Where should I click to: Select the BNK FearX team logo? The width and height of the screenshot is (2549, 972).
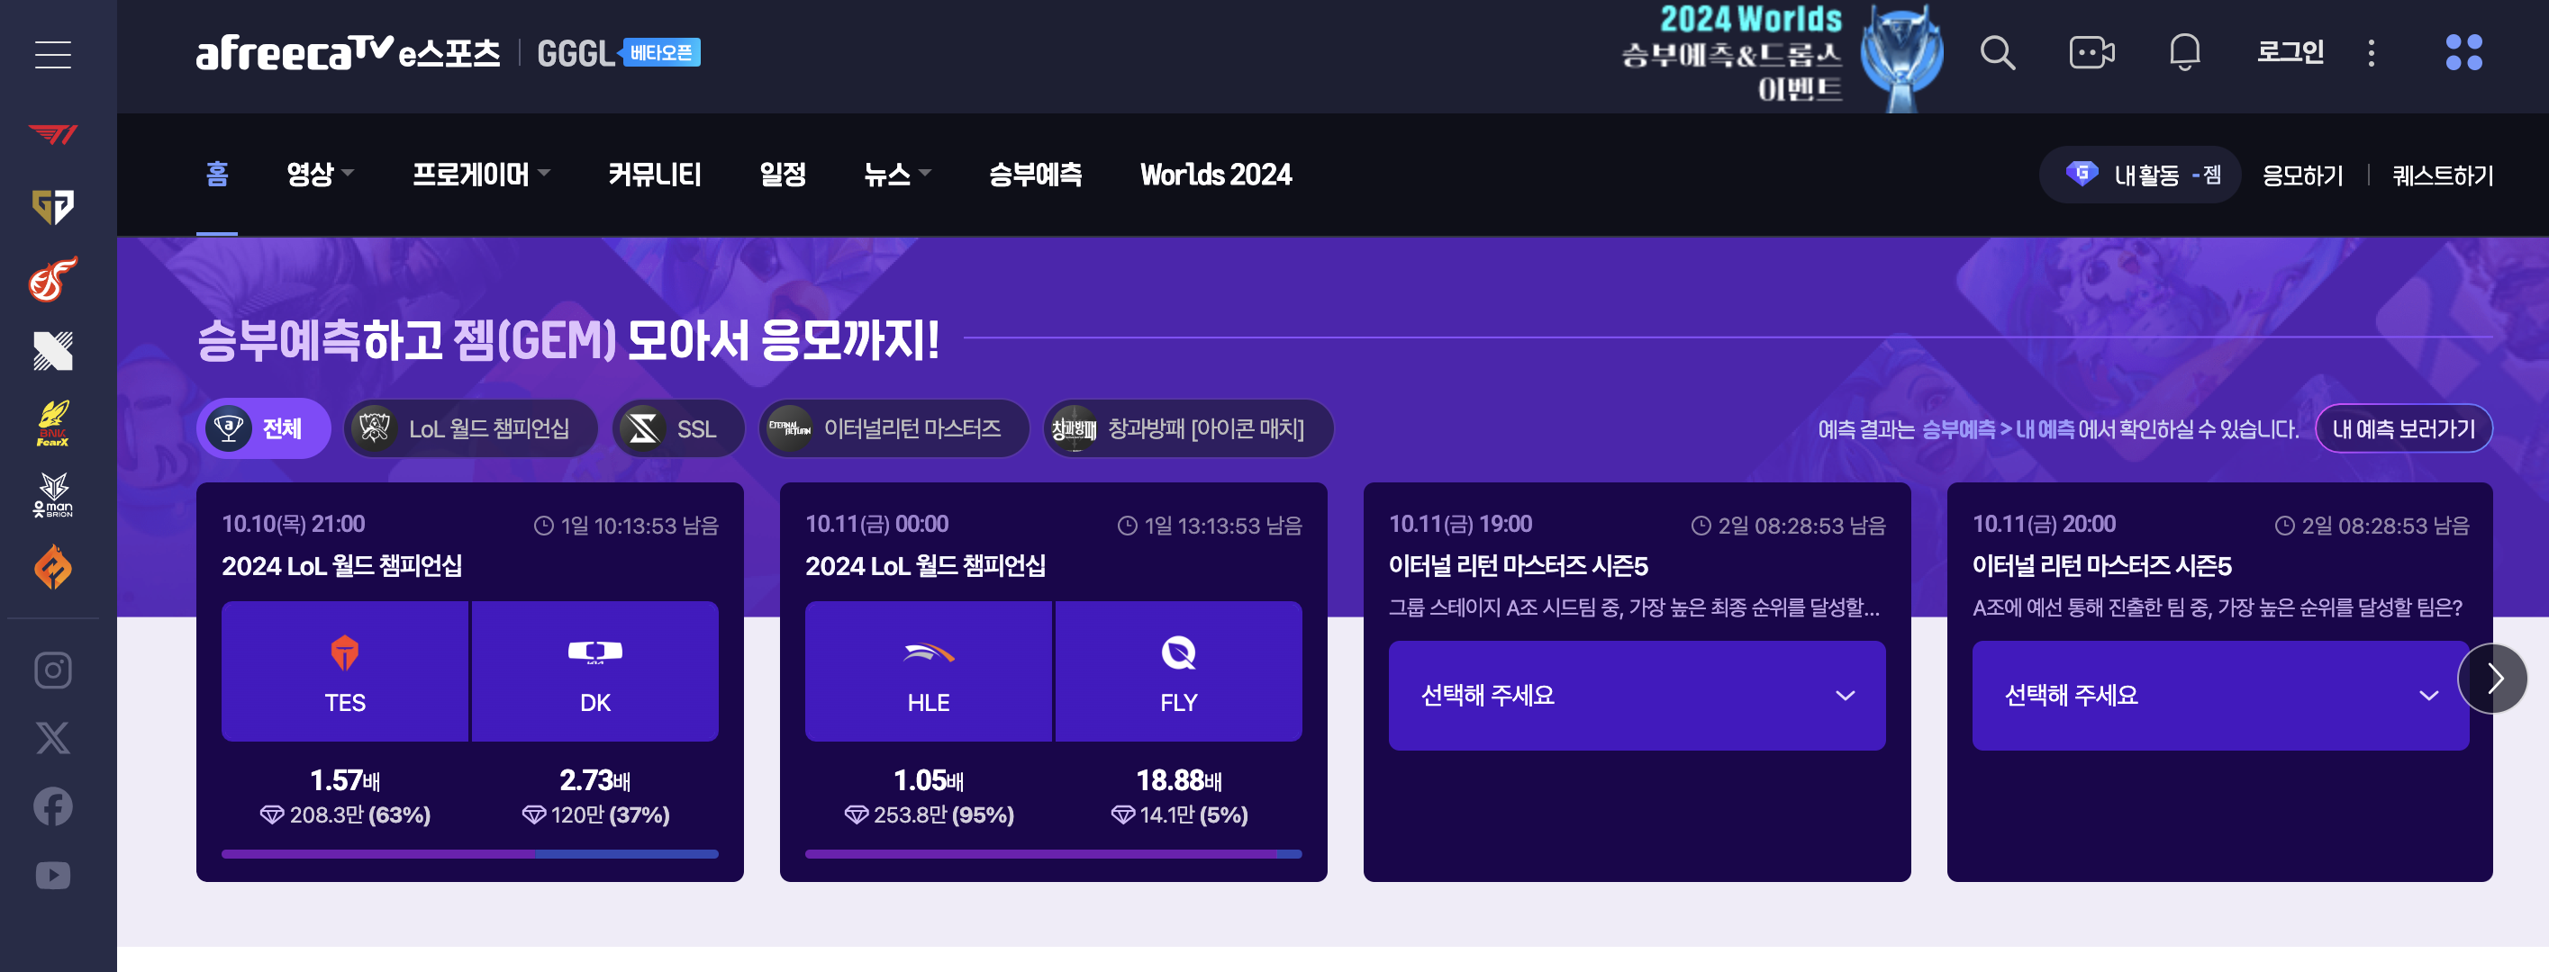[52, 423]
